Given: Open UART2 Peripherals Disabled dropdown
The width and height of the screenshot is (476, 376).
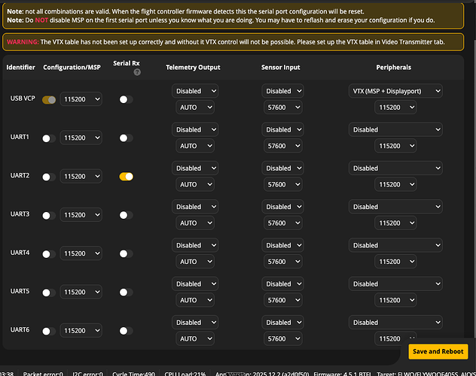Looking at the screenshot, I should click(395, 168).
